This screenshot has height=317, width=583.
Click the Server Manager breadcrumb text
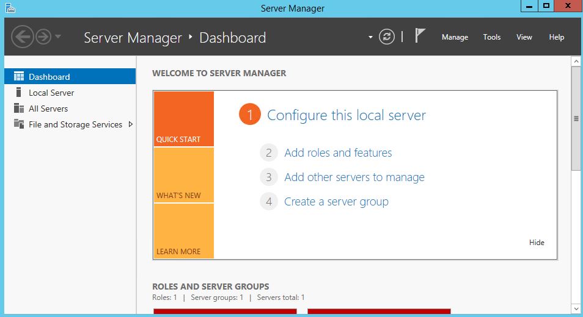pyautogui.click(x=133, y=38)
